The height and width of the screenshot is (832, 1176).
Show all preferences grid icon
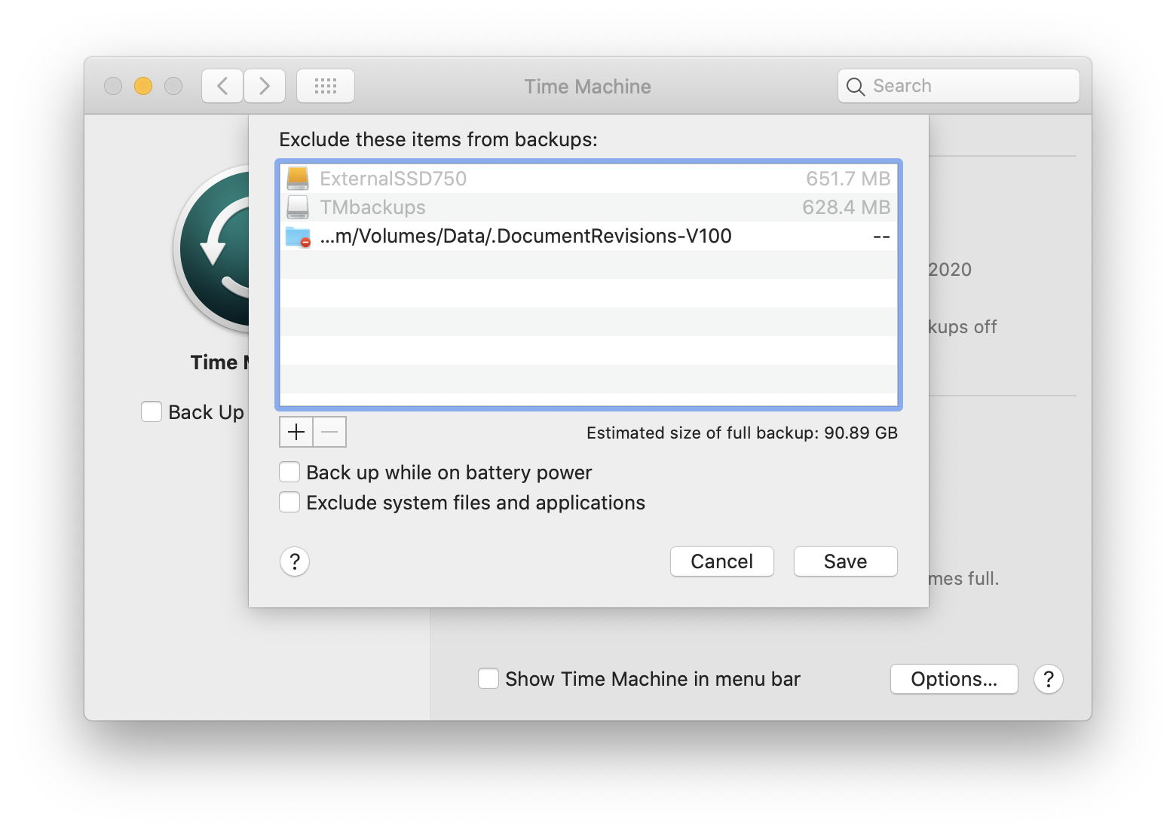click(326, 86)
